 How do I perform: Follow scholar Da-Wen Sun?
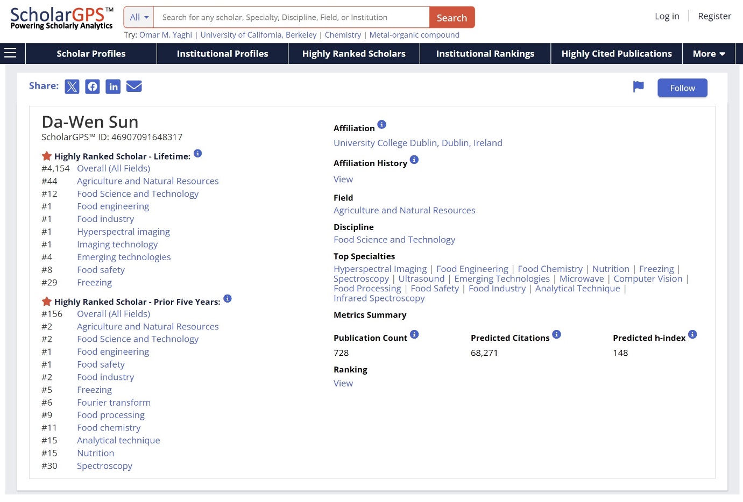[x=682, y=88]
